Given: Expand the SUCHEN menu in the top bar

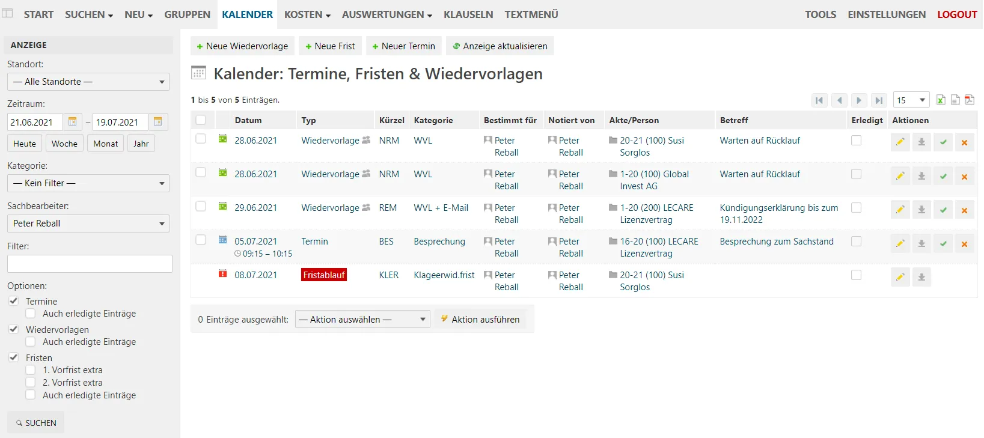Looking at the screenshot, I should pos(89,14).
